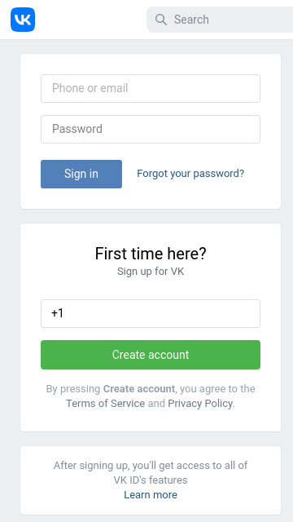Click the green Create account button

point(151,355)
